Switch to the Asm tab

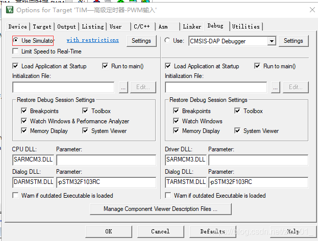click(x=167, y=26)
